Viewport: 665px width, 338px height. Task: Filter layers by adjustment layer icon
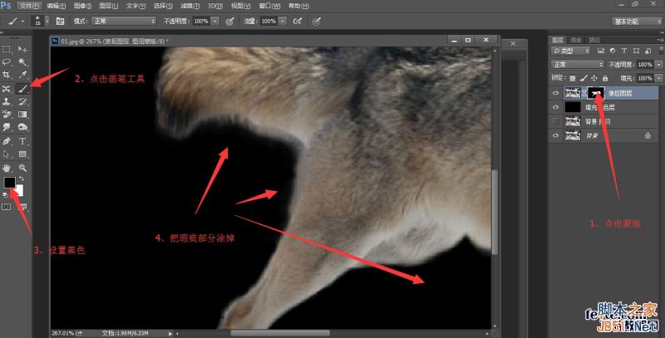click(613, 51)
